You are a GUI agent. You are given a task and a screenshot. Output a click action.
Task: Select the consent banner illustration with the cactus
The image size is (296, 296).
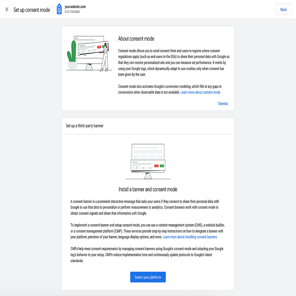click(x=89, y=53)
